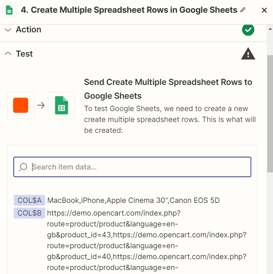This screenshot has height=274, width=273.
Task: Click the pencil icon to rename step
Action: [243, 10]
